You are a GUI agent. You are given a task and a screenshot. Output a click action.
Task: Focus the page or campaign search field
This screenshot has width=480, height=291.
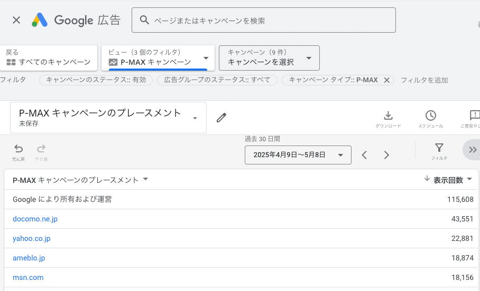[264, 20]
